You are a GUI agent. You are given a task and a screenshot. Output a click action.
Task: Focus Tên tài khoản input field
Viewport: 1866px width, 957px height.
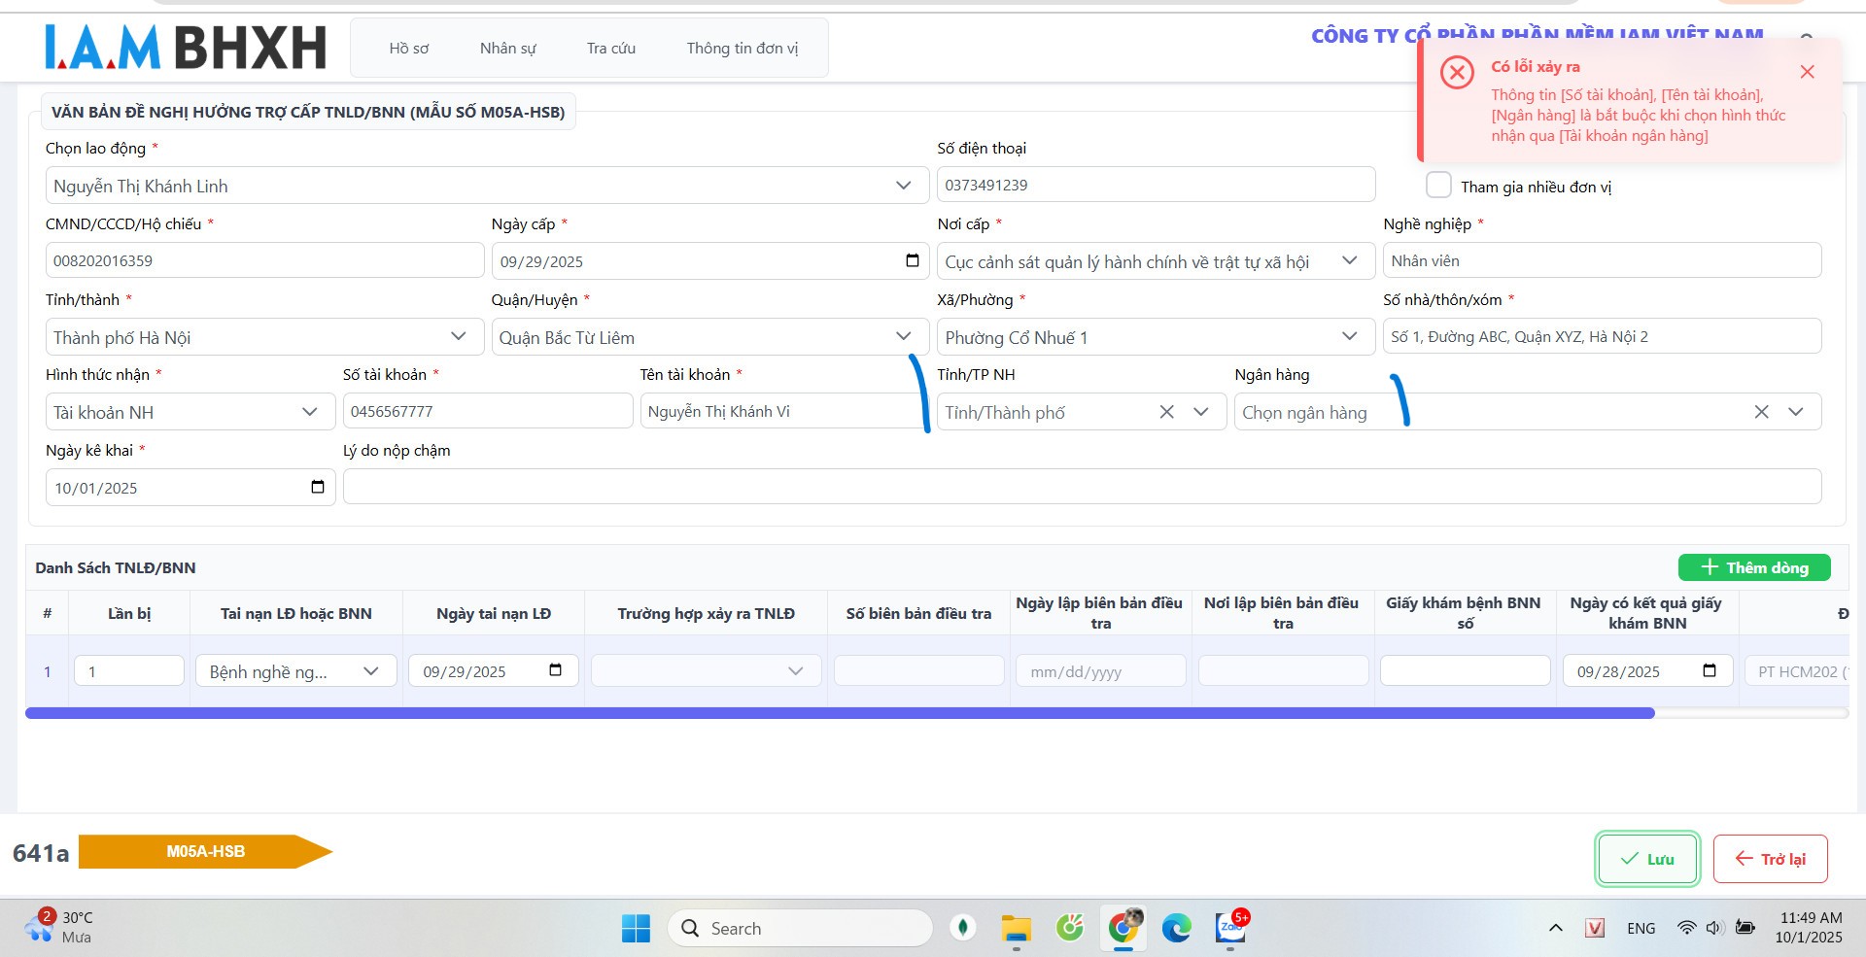point(784,411)
